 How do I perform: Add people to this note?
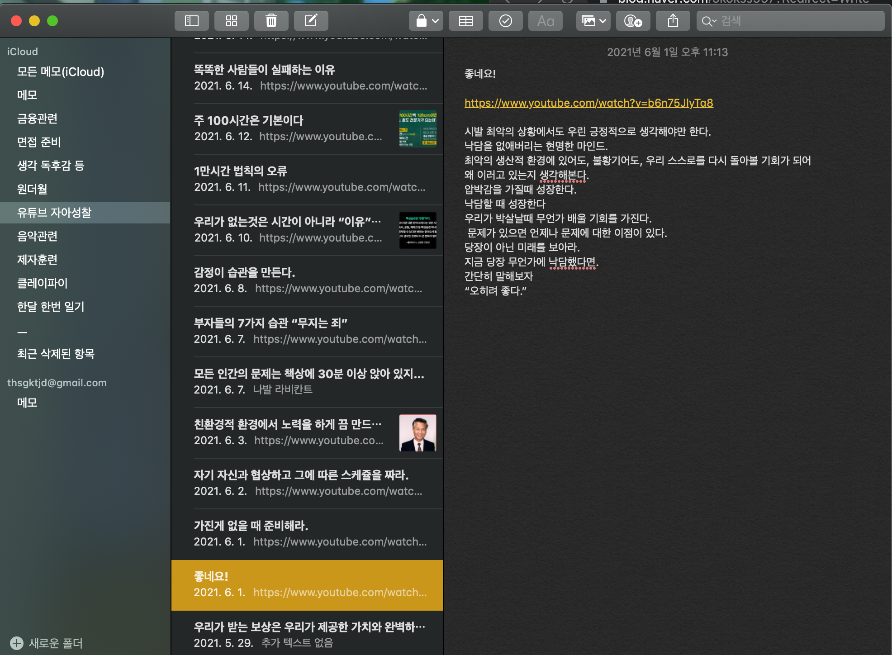(x=633, y=21)
